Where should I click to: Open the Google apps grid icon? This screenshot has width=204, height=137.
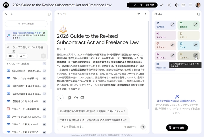[190, 5]
